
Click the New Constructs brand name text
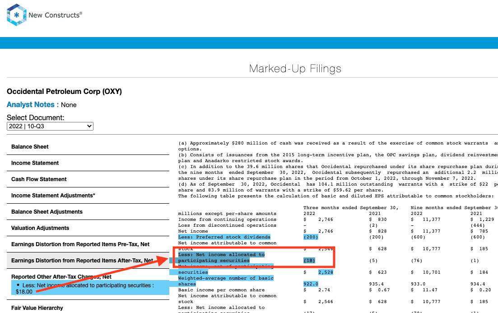(55, 15)
